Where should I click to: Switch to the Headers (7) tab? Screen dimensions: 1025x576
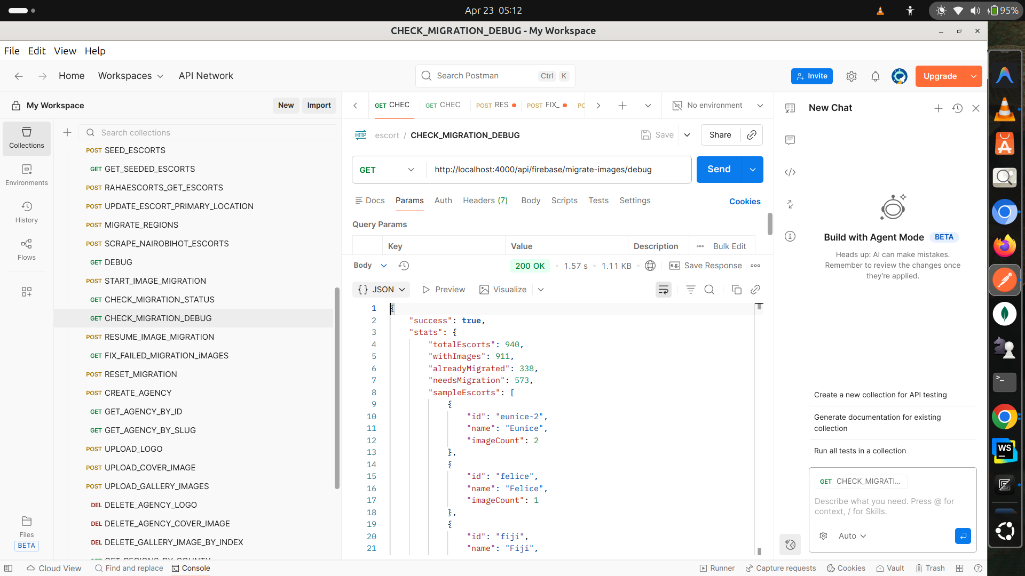(485, 201)
